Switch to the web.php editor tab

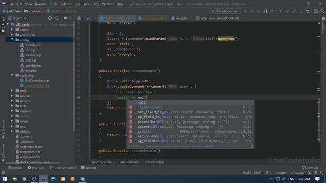[x=182, y=18]
